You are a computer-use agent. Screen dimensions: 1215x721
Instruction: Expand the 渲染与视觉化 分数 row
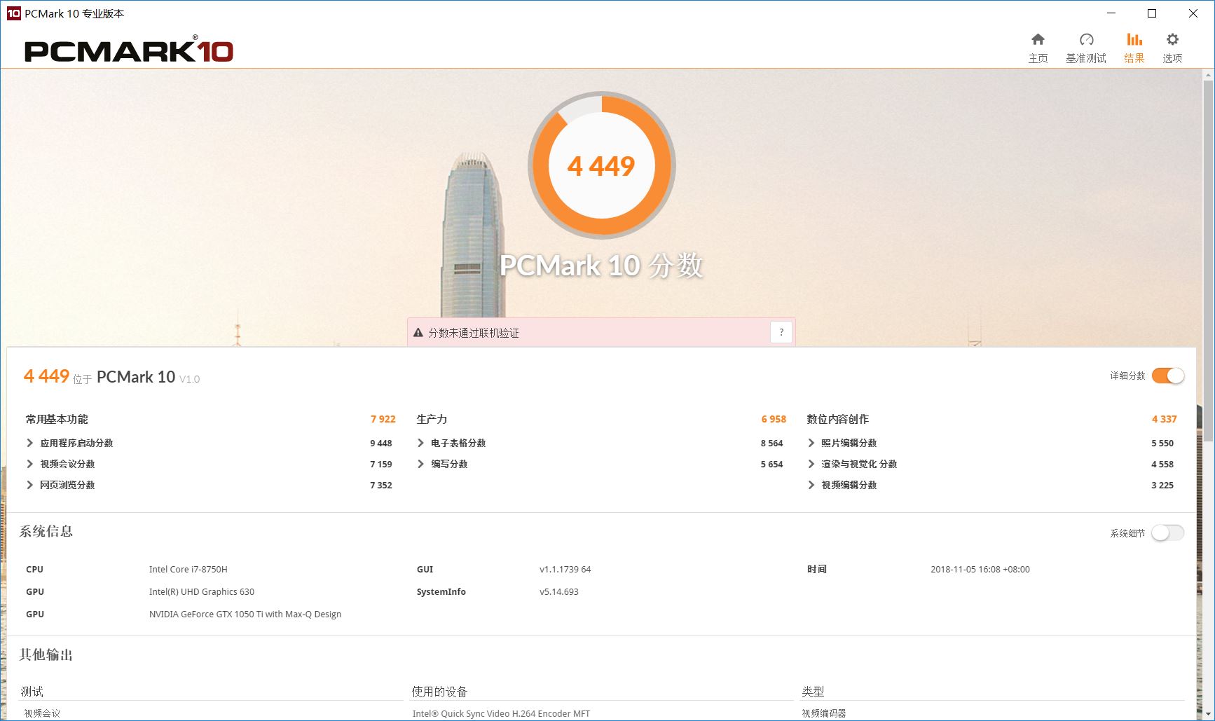click(x=811, y=464)
